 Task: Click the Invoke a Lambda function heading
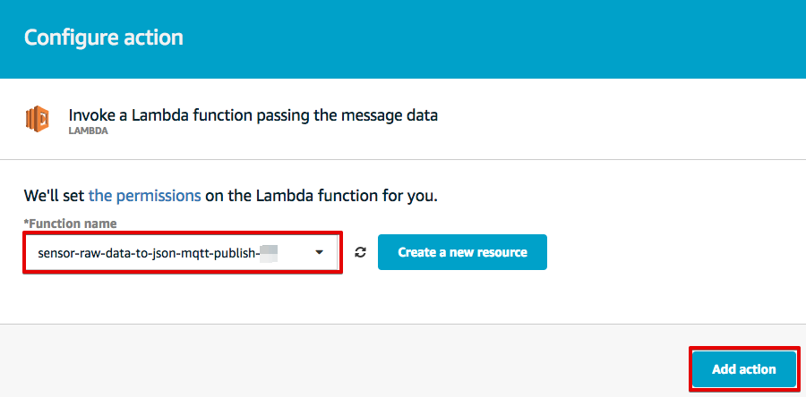click(x=253, y=115)
